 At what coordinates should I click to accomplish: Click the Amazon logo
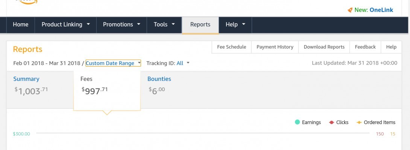pyautogui.click(x=26, y=2)
